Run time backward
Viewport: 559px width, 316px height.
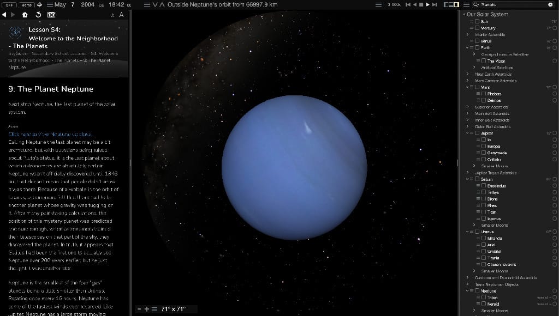tap(415, 4)
